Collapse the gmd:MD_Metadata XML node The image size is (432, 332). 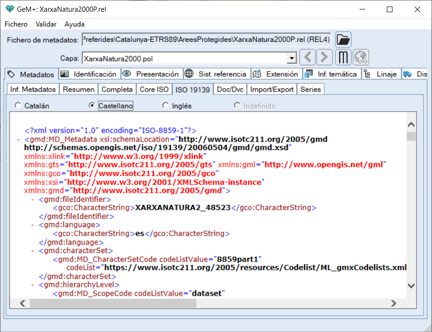pyautogui.click(x=18, y=140)
